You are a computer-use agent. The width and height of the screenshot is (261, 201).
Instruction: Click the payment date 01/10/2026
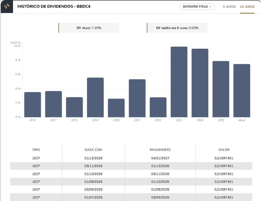pos(160,182)
